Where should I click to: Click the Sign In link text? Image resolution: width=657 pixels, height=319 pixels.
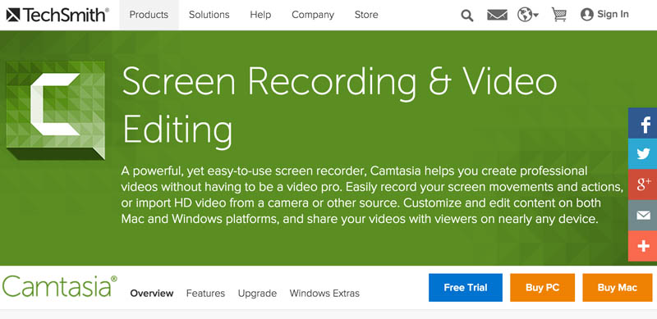pos(613,15)
